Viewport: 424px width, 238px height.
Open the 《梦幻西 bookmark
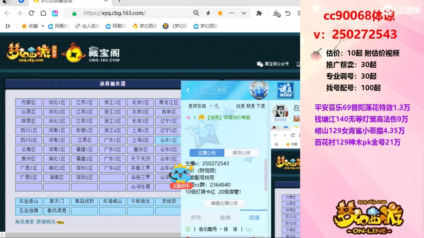176,26
